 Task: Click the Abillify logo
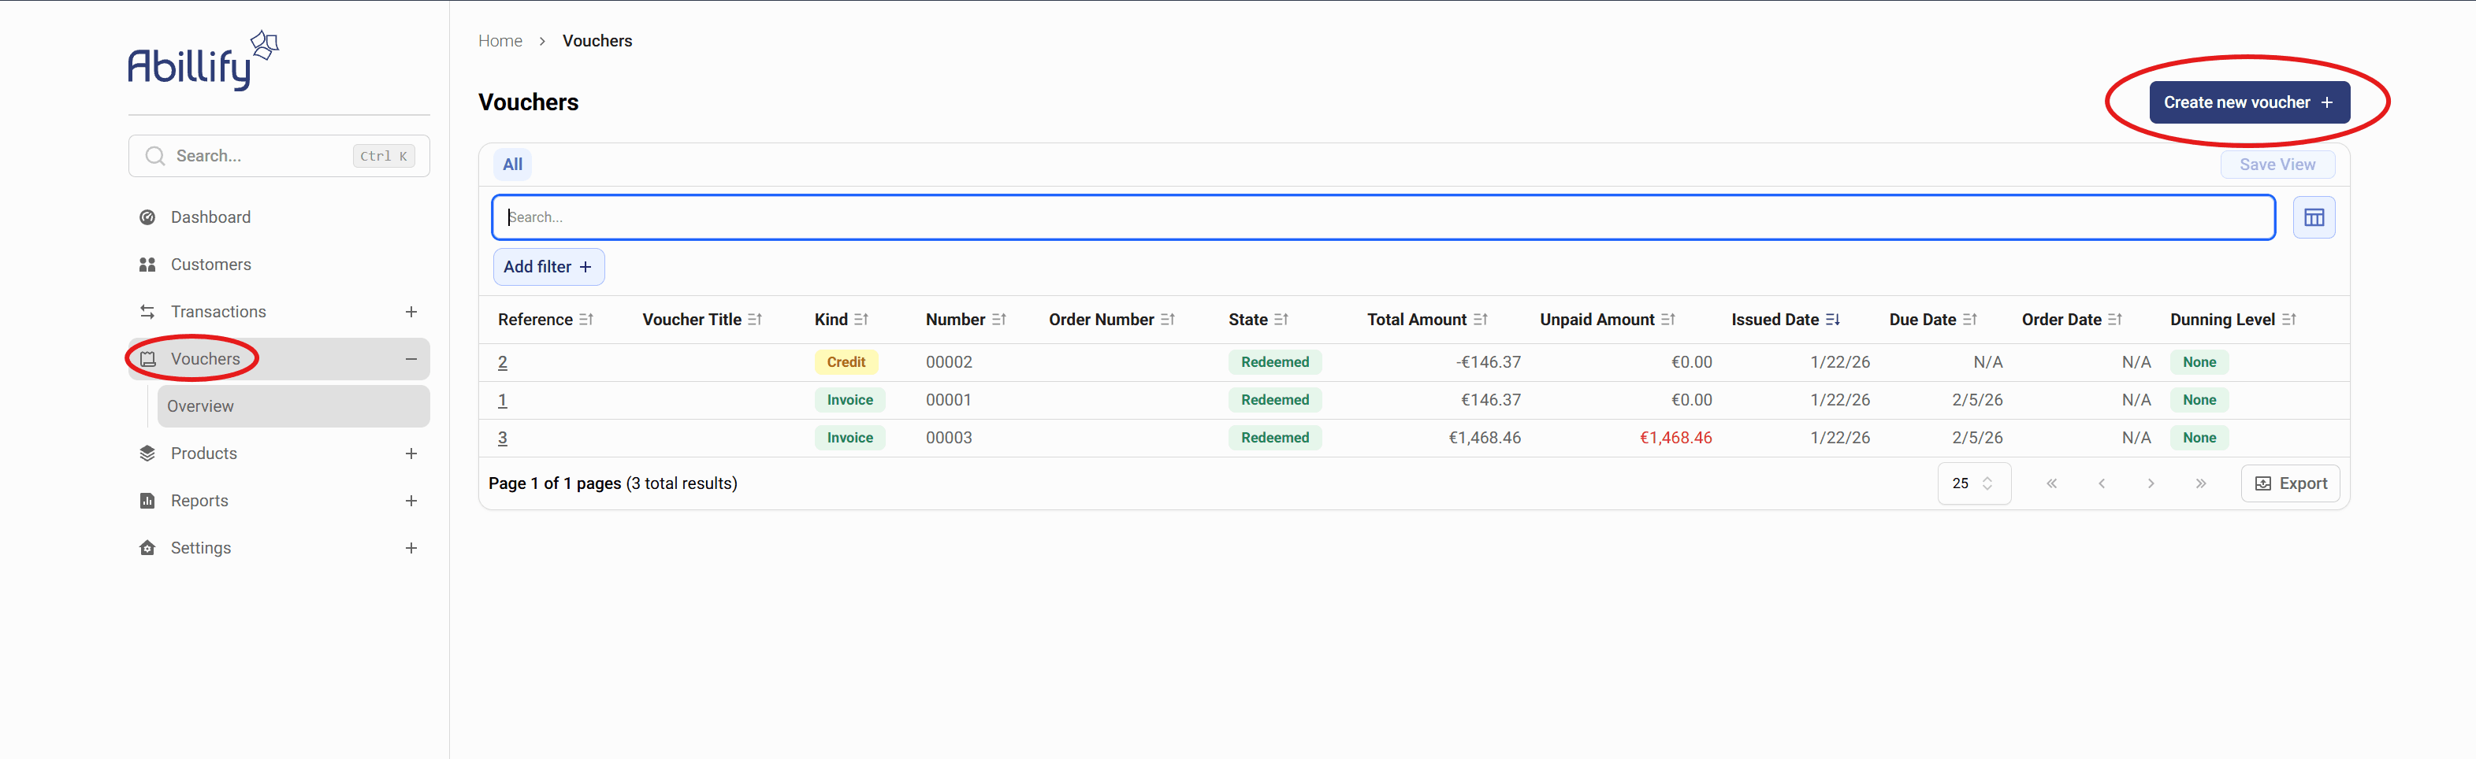[x=203, y=61]
